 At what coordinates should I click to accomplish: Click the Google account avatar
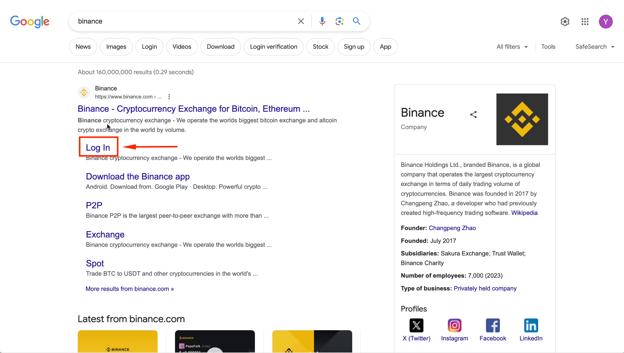point(606,22)
